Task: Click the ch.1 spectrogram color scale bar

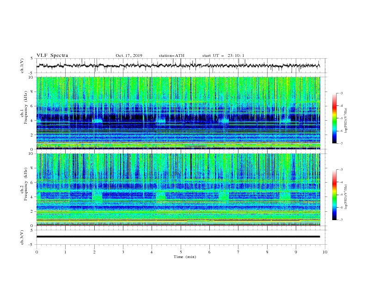Action: 335,118
